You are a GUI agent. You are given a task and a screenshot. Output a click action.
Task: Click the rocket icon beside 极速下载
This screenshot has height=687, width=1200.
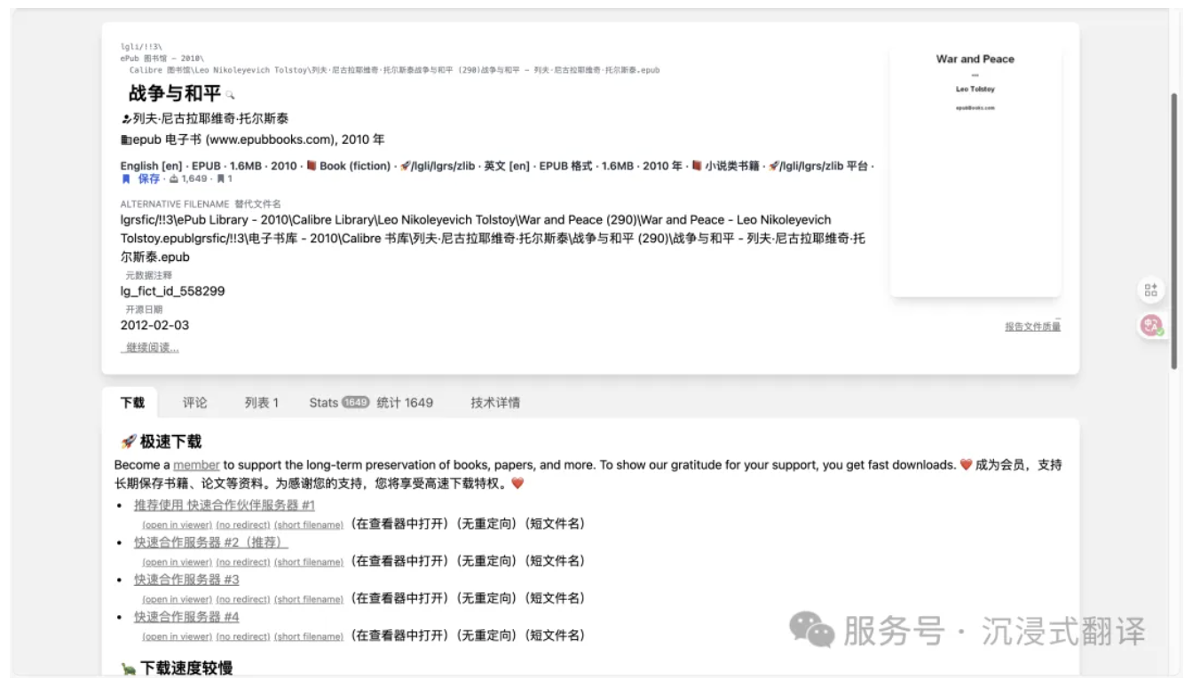click(x=129, y=442)
